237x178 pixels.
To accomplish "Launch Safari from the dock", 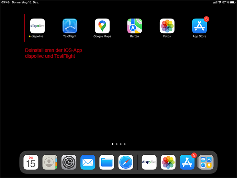I will 126,162.
